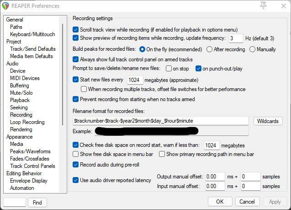Open Envelope Display preferences

tap(29, 181)
